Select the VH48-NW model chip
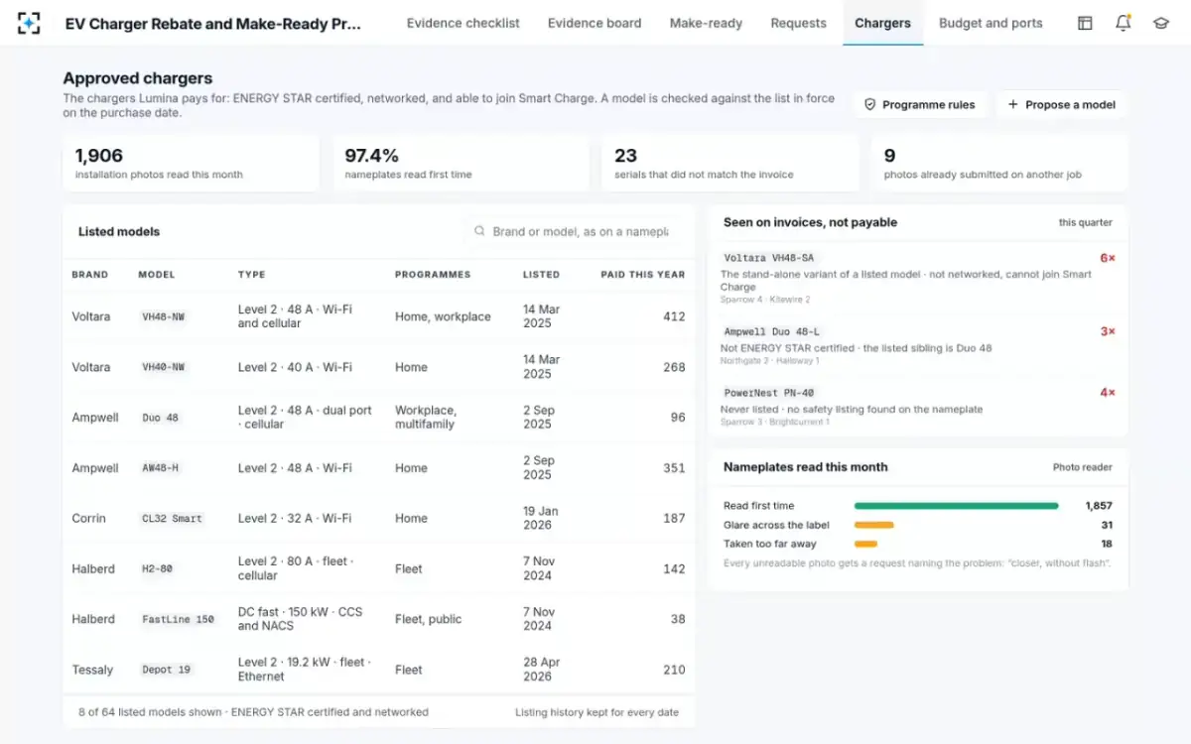Image resolution: width=1191 pixels, height=744 pixels. [164, 317]
